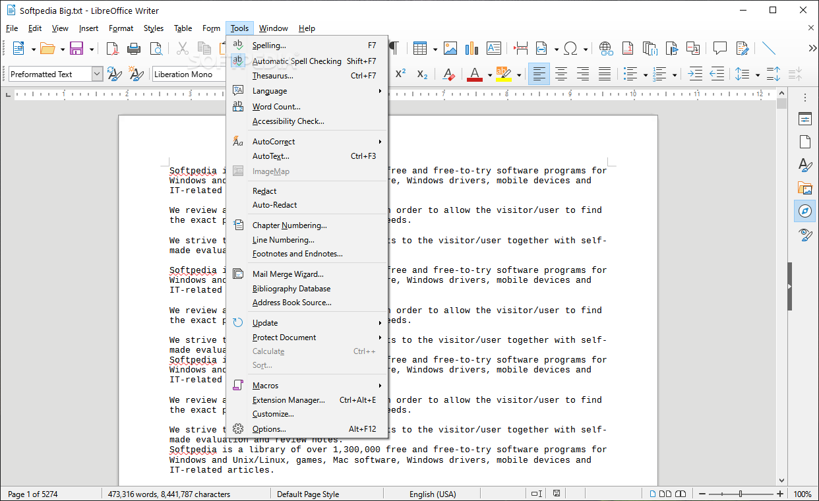The height and width of the screenshot is (501, 819).
Task: Expand the AutoCorrect submenu
Action: (307, 142)
